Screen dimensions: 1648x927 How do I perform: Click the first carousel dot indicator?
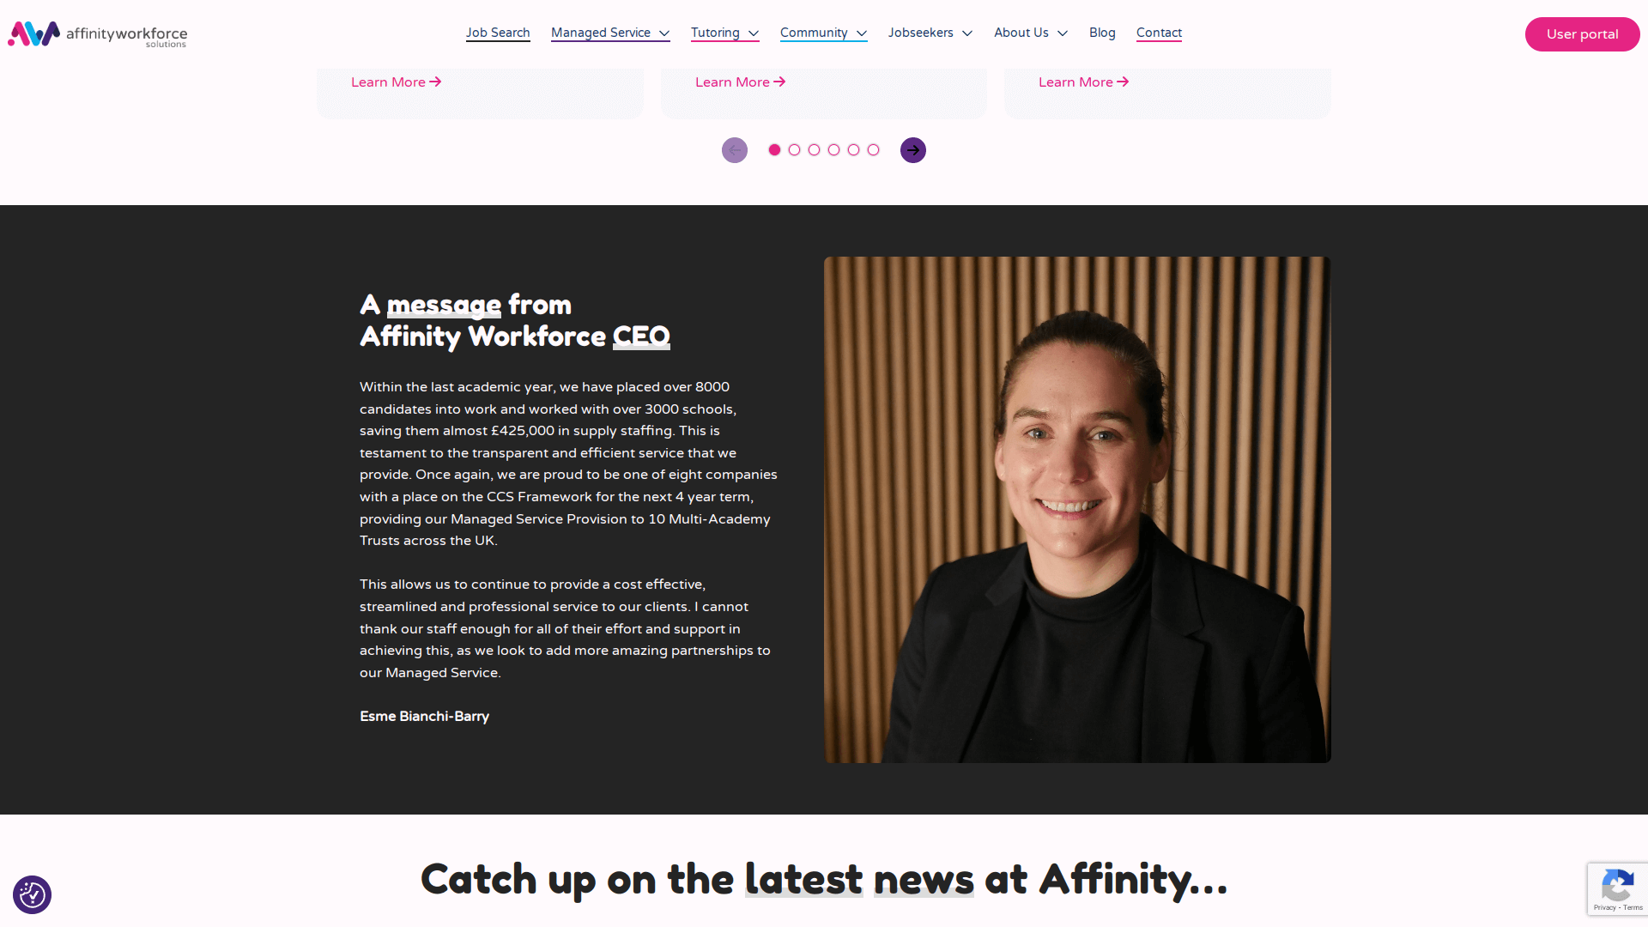[774, 149]
